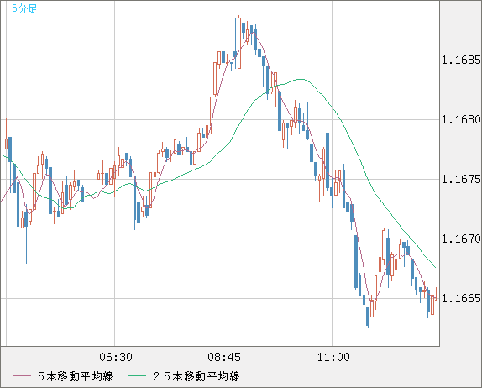482x388 pixels.
Task: Click the 5本移動平均線 legend text
Action: pyautogui.click(x=76, y=376)
